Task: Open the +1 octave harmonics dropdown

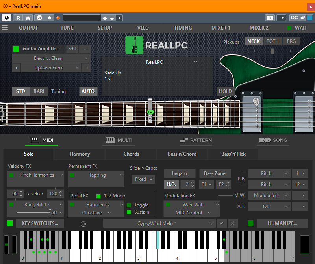Action: [x=96, y=213]
